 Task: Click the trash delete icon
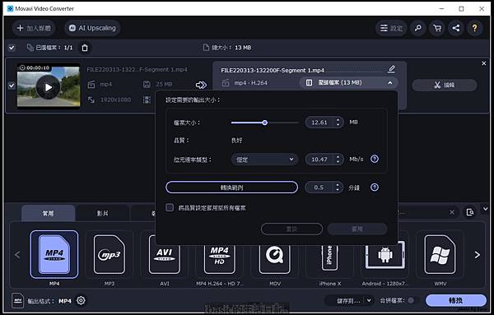[x=85, y=48]
